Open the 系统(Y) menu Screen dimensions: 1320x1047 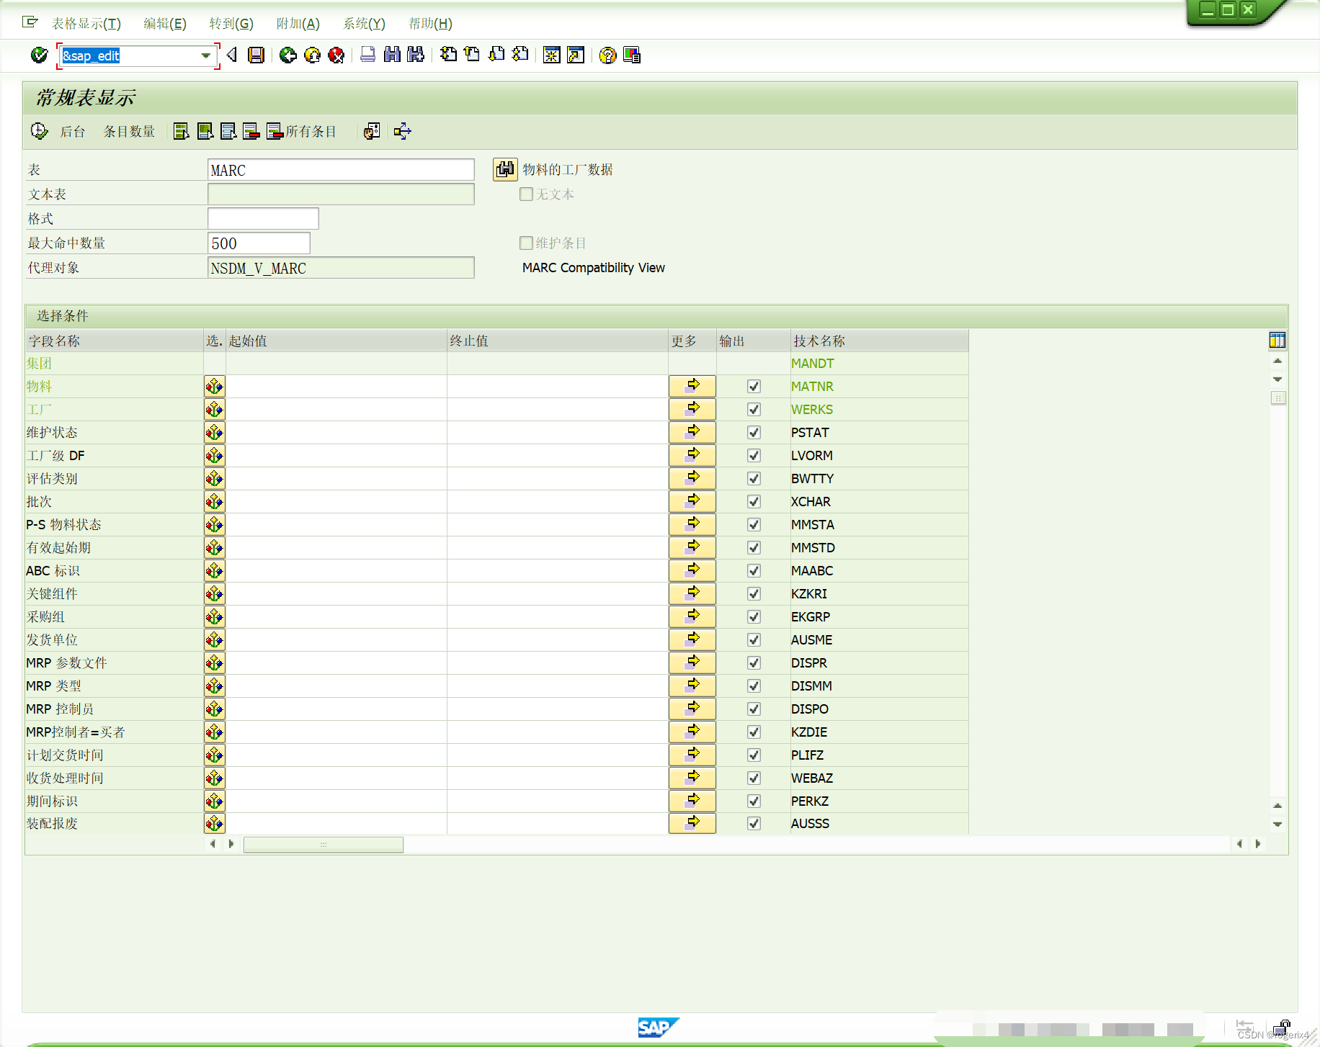(364, 24)
